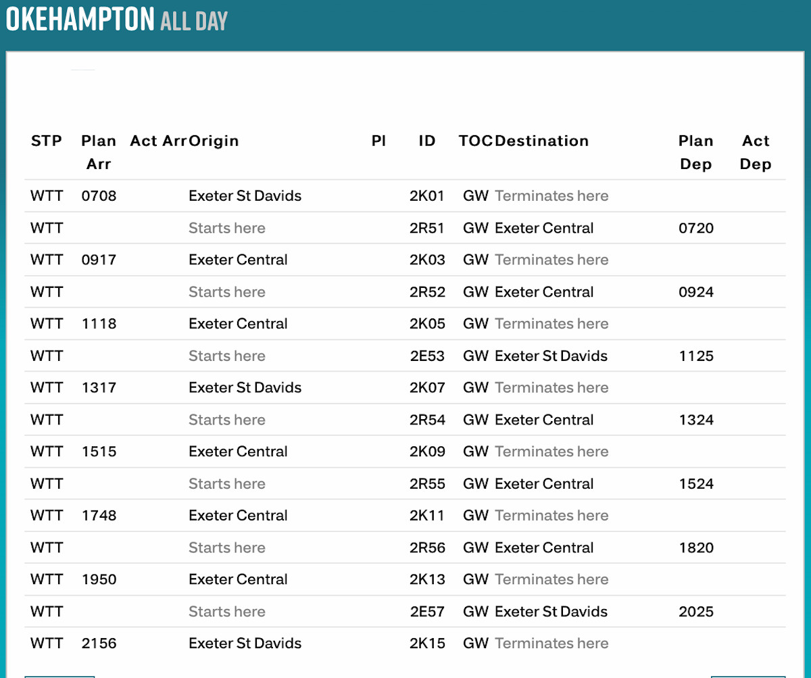This screenshot has width=811, height=678.
Task: Open train 2R51 to Exeter Central
Action: coord(427,228)
